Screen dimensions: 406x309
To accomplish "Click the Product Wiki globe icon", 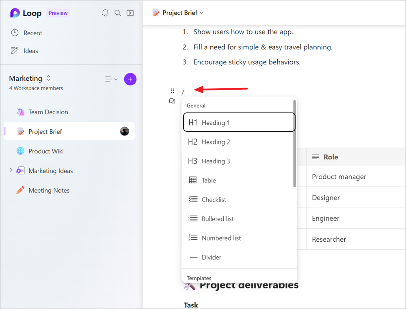I will [20, 151].
